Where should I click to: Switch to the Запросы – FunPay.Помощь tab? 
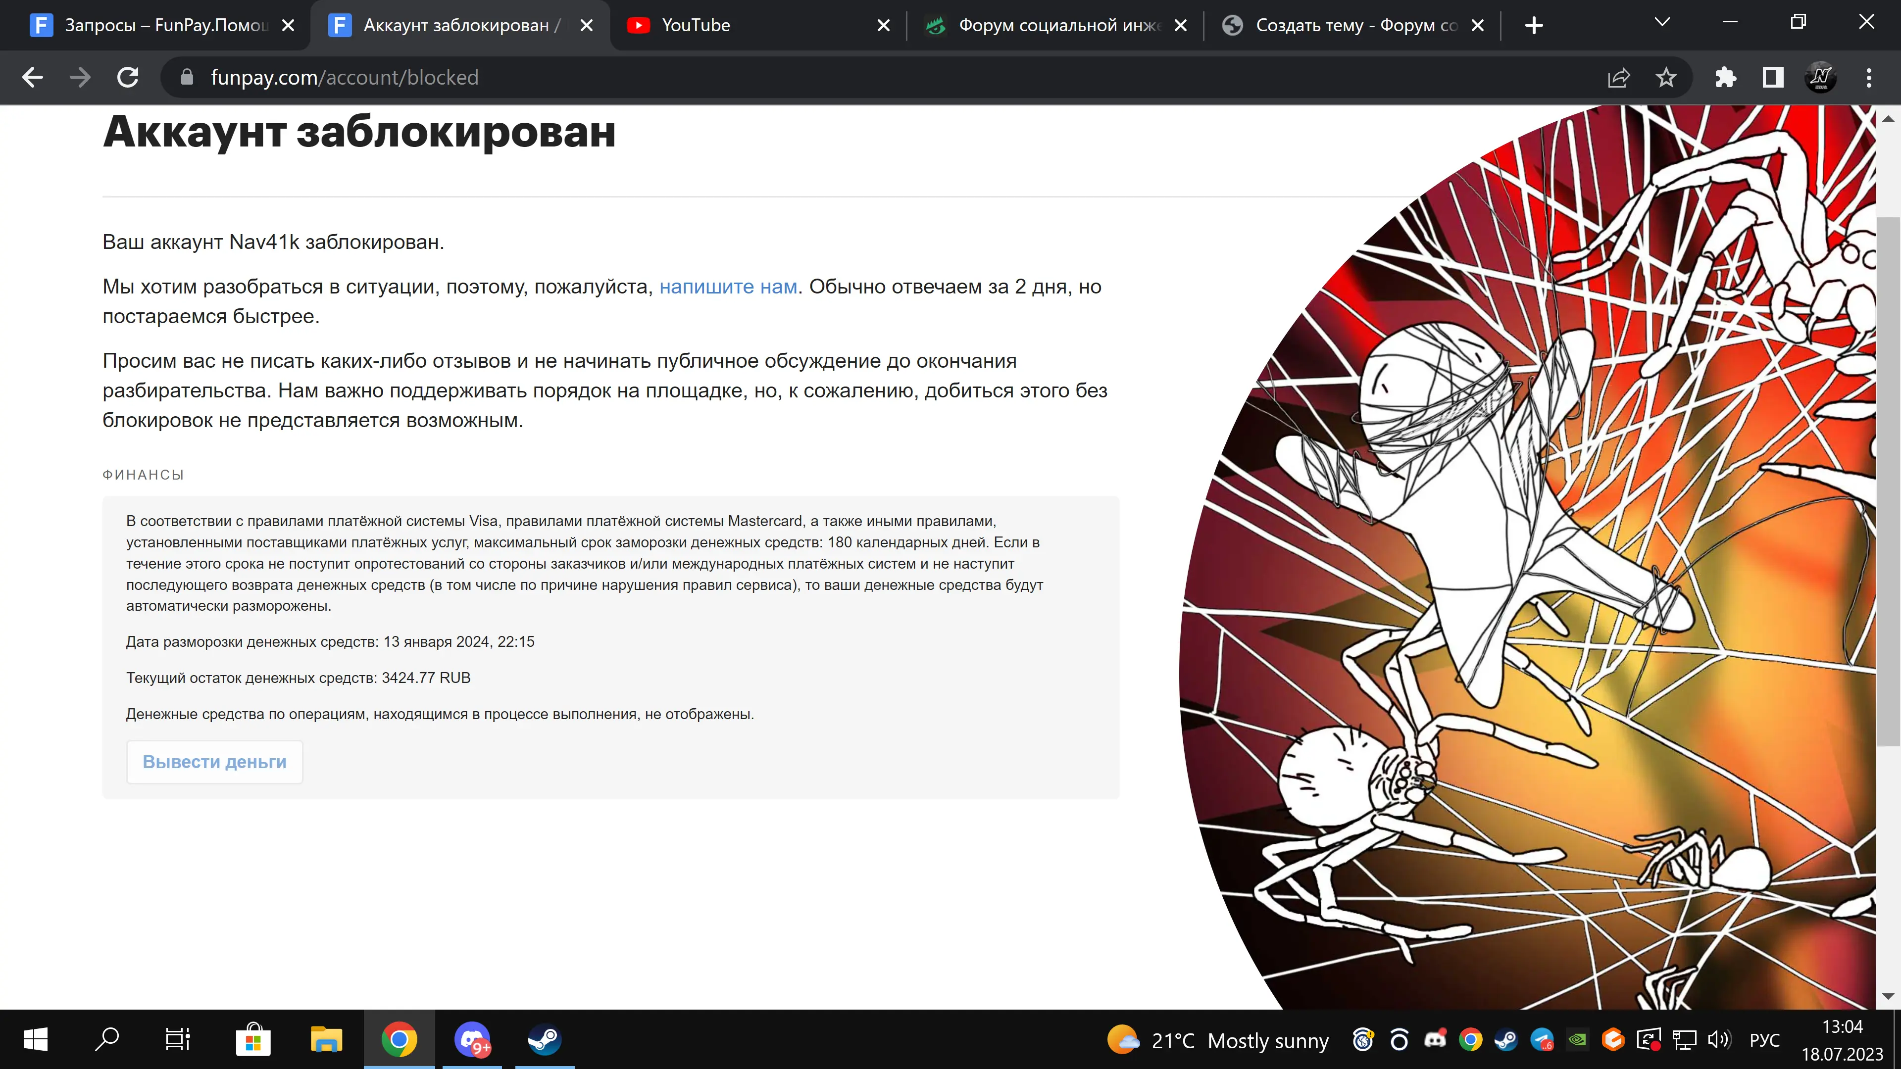pyautogui.click(x=155, y=26)
